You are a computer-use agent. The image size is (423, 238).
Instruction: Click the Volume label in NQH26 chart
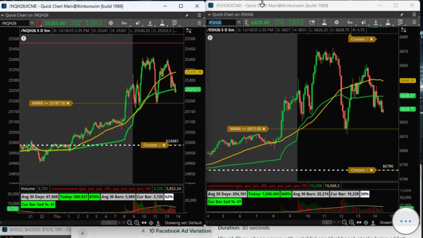[28, 189]
